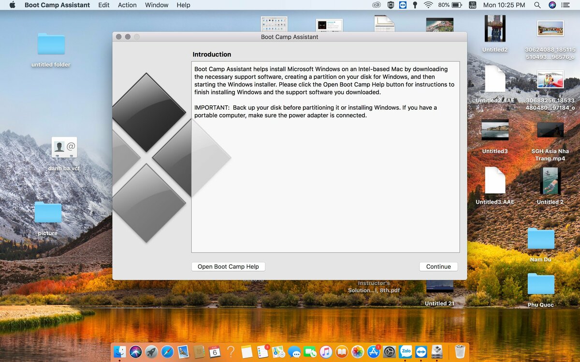This screenshot has width=580, height=362.
Task: Open Notes icon in Dock
Action: pyautogui.click(x=246, y=351)
